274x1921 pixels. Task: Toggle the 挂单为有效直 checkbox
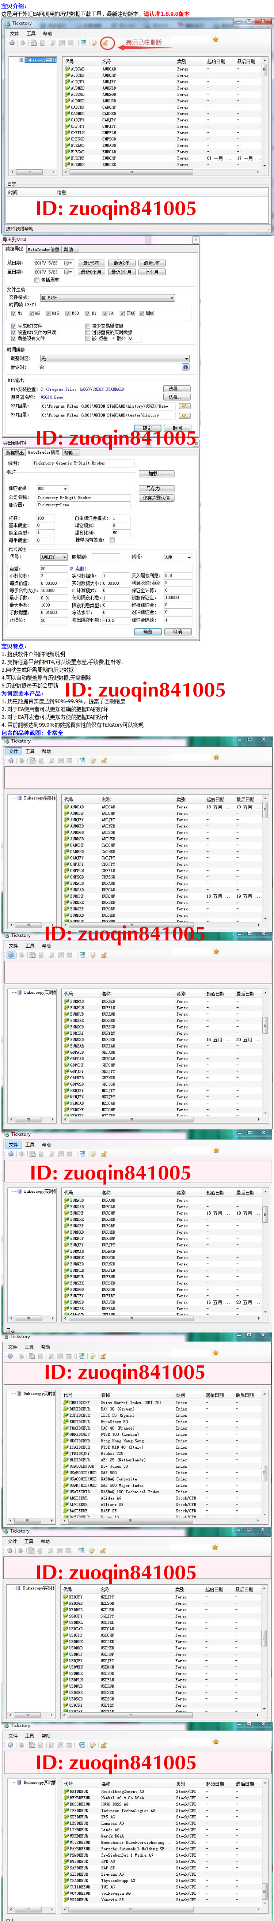coord(113,540)
